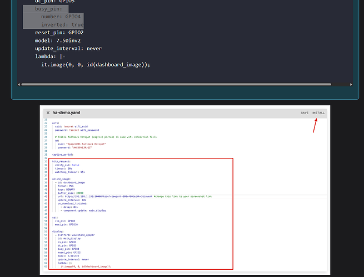
Task: Click the 'model: 7.50inv2' line
Action: (x=58, y=40)
